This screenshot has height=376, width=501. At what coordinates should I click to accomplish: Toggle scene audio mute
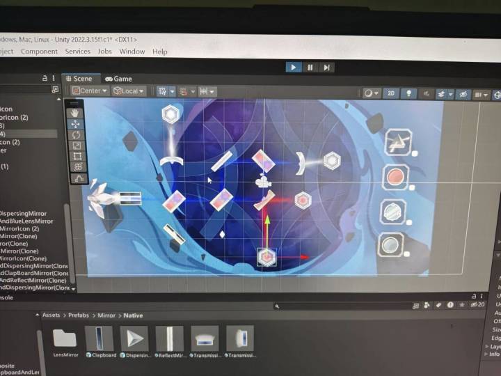point(426,94)
